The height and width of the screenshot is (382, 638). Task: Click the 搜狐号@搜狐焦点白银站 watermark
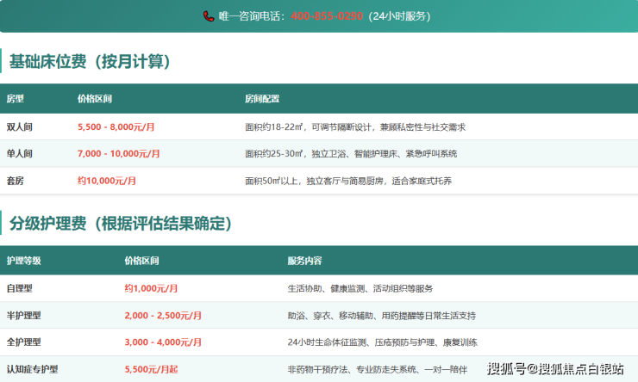coord(555,369)
